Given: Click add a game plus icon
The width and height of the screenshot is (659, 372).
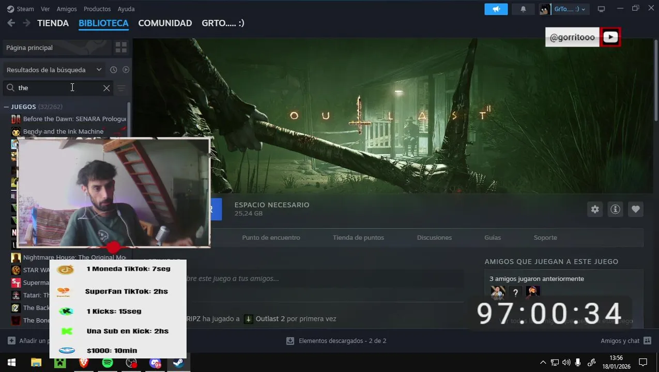Looking at the screenshot, I should click(11, 341).
